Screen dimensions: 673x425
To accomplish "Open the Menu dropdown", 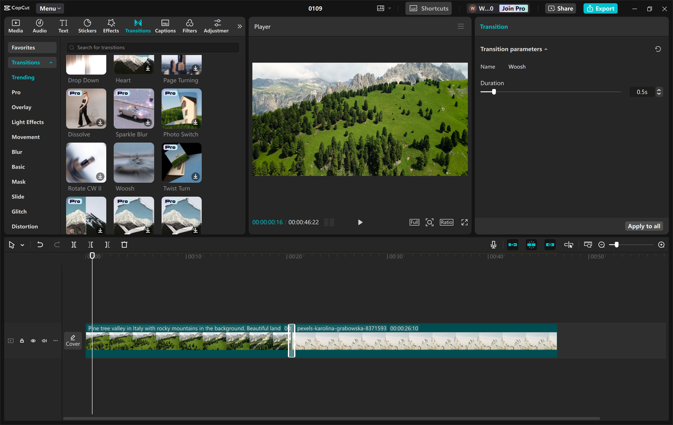I will pos(49,8).
